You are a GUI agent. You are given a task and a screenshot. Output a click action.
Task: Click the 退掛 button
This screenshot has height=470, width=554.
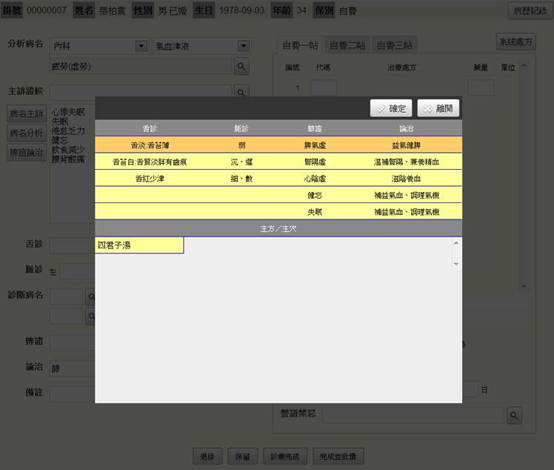tap(207, 456)
